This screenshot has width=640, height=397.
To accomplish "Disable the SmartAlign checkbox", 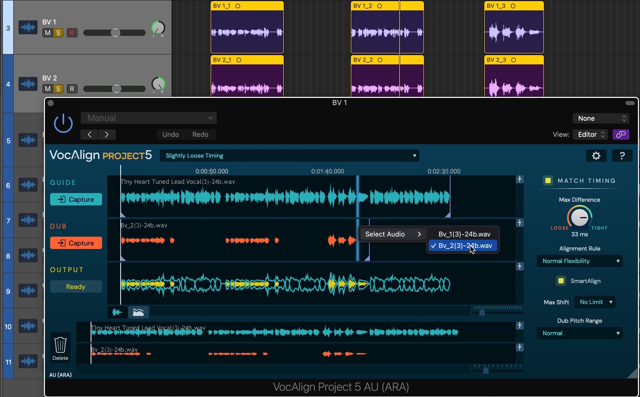I will (561, 281).
